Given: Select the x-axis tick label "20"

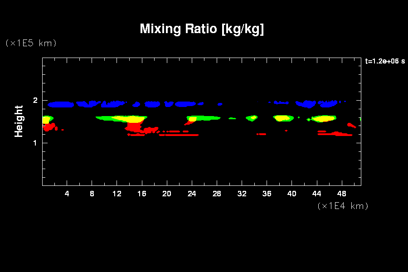Looking at the screenshot, I should tap(167, 194).
